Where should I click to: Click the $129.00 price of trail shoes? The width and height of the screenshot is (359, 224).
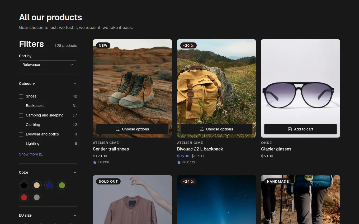click(100, 156)
